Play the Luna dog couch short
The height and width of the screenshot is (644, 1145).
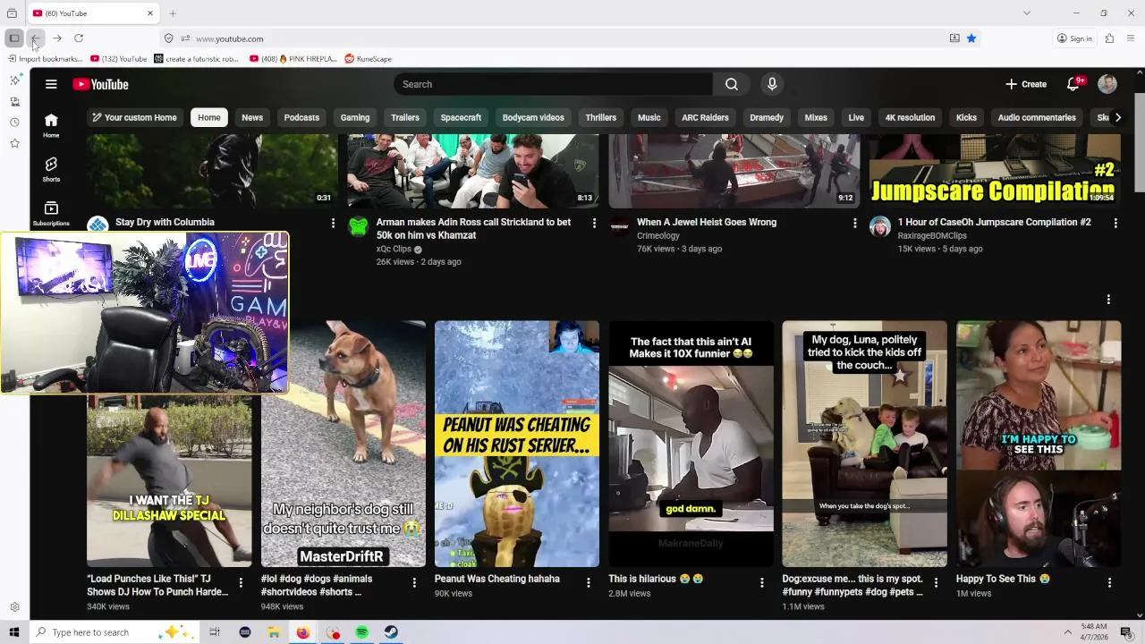coord(864,444)
